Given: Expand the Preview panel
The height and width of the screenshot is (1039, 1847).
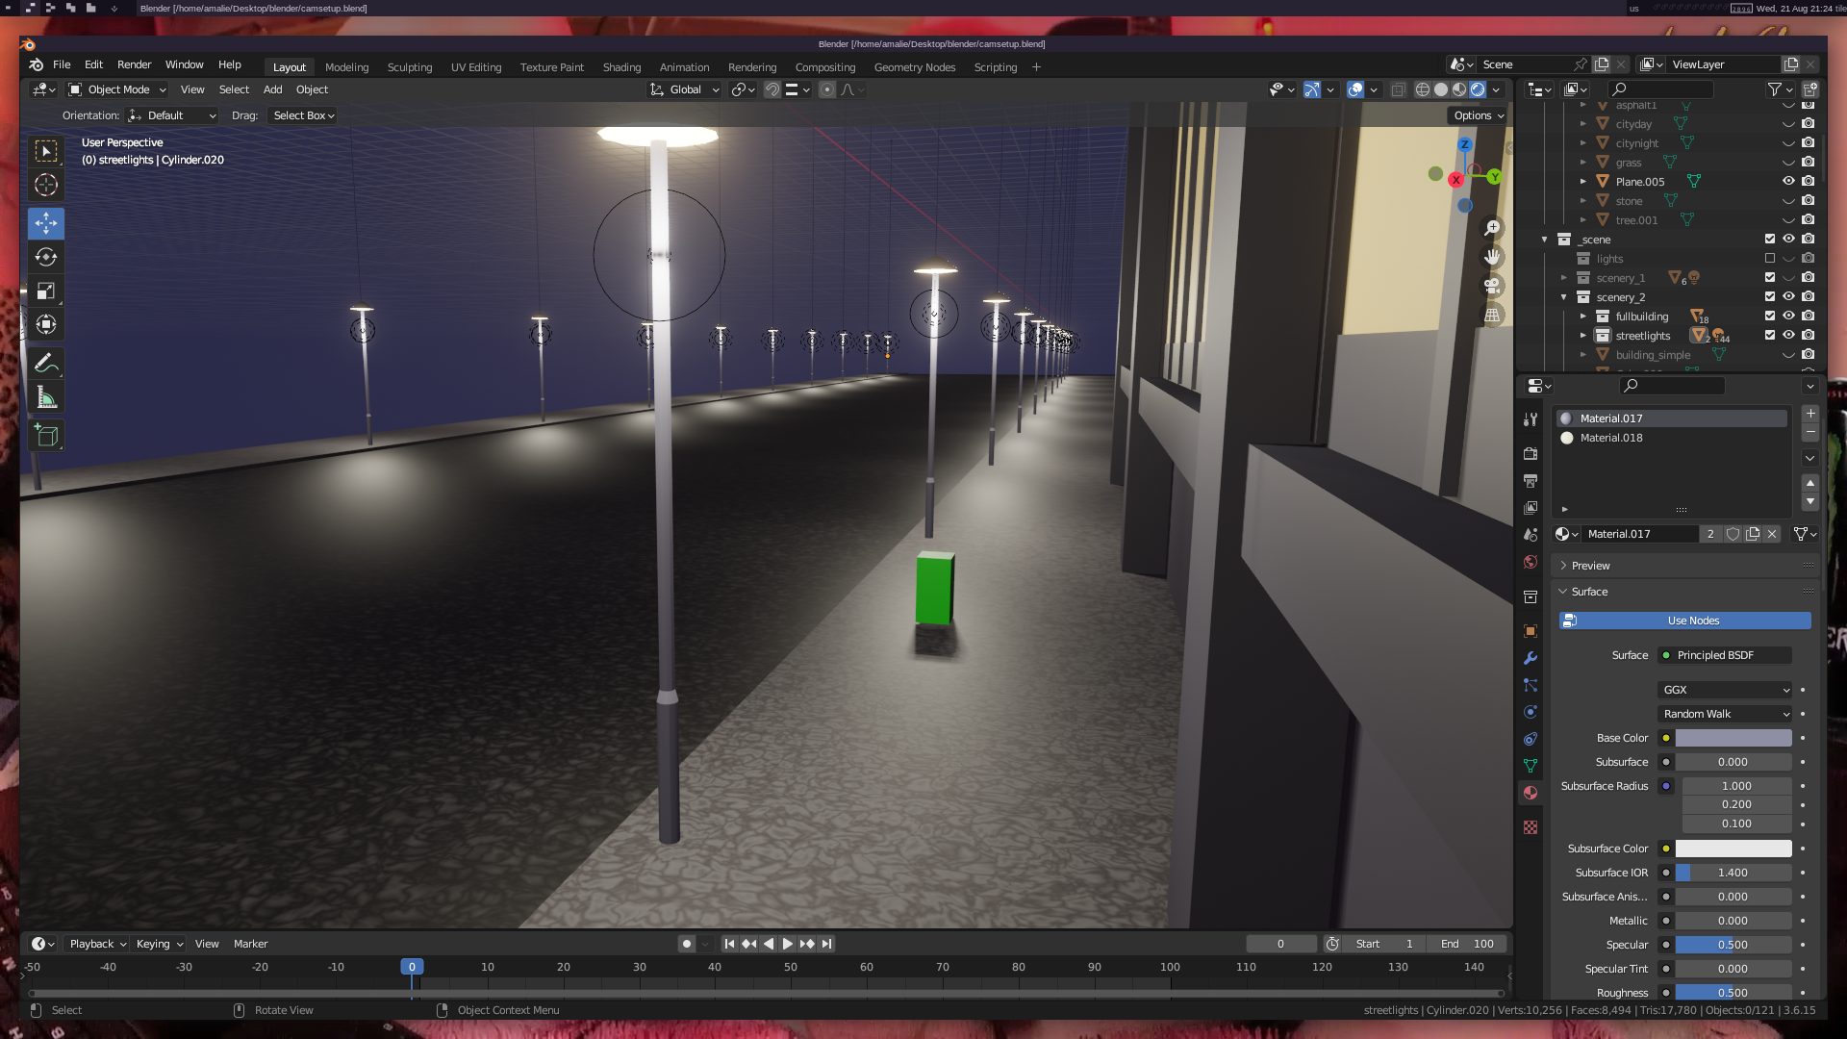Looking at the screenshot, I should [x=1590, y=566].
